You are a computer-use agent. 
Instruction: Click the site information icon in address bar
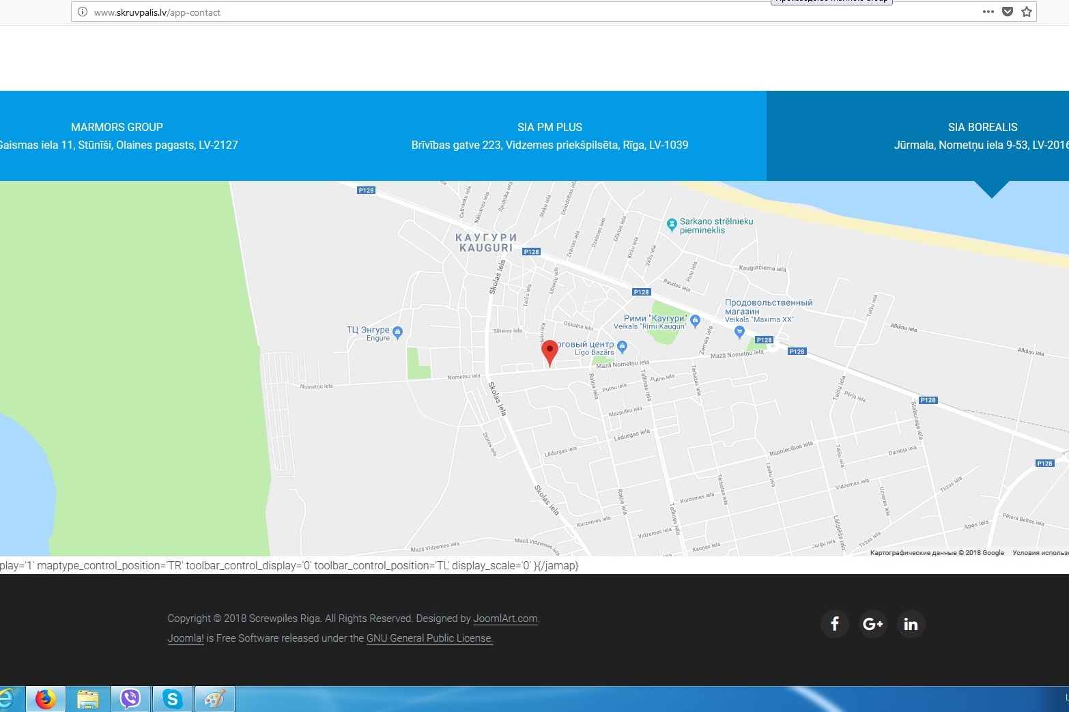83,12
